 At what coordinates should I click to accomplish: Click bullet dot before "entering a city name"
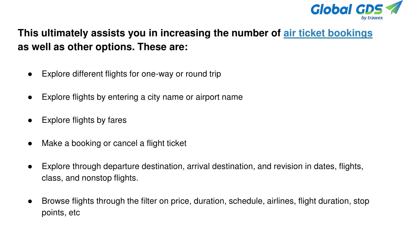coord(30,97)
